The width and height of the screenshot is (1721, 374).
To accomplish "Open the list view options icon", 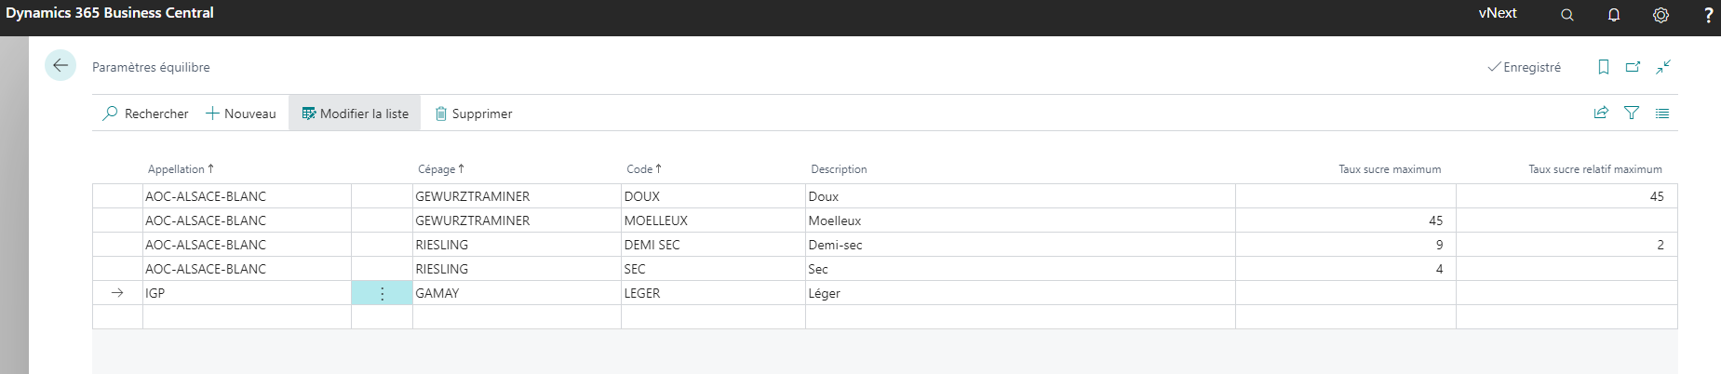I will click(x=1662, y=113).
